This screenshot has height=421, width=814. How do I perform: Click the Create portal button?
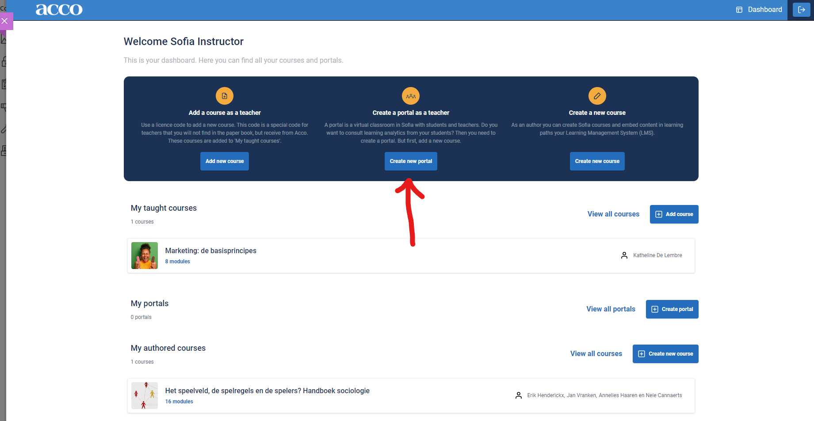tap(672, 309)
